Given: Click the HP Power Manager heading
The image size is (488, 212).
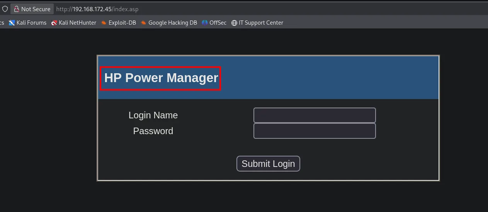Looking at the screenshot, I should 161,78.
